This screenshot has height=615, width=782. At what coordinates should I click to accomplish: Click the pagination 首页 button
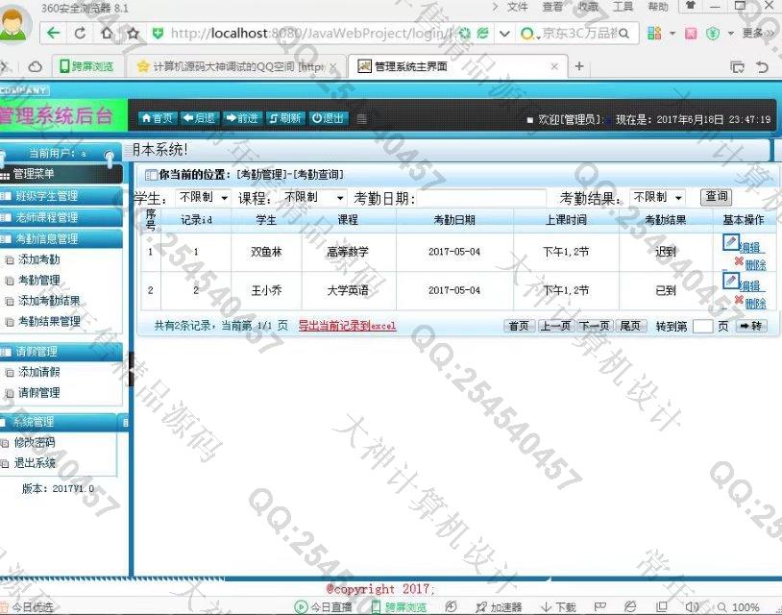pyautogui.click(x=519, y=326)
